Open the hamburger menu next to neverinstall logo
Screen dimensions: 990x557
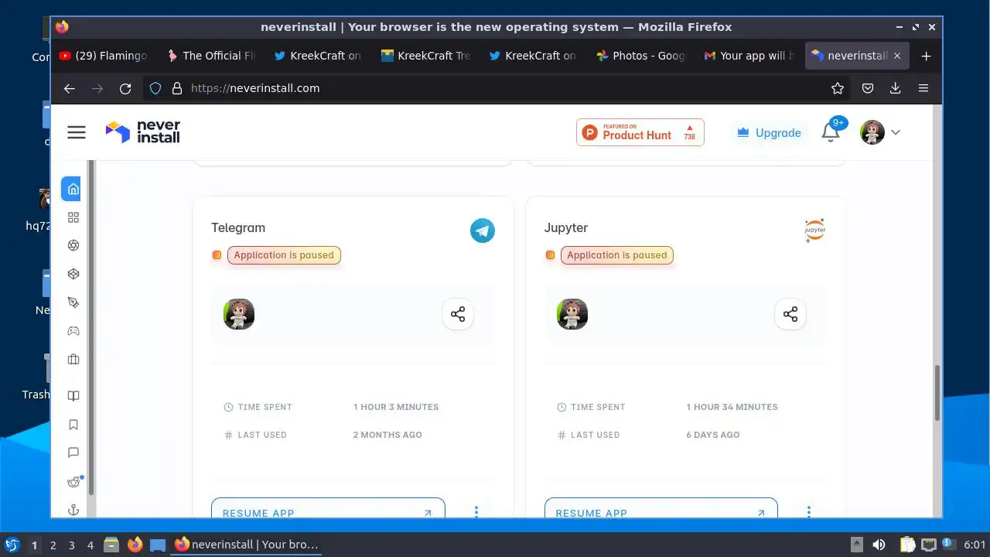coord(77,132)
